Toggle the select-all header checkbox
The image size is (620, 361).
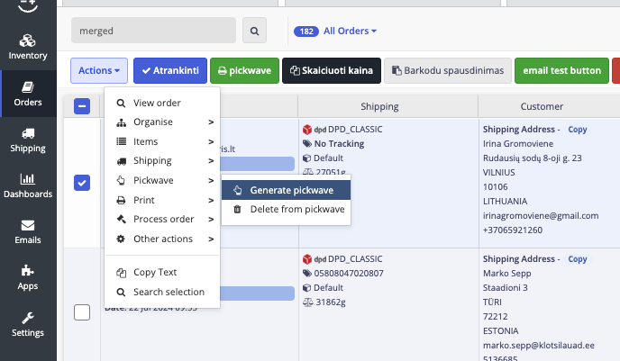coord(81,106)
